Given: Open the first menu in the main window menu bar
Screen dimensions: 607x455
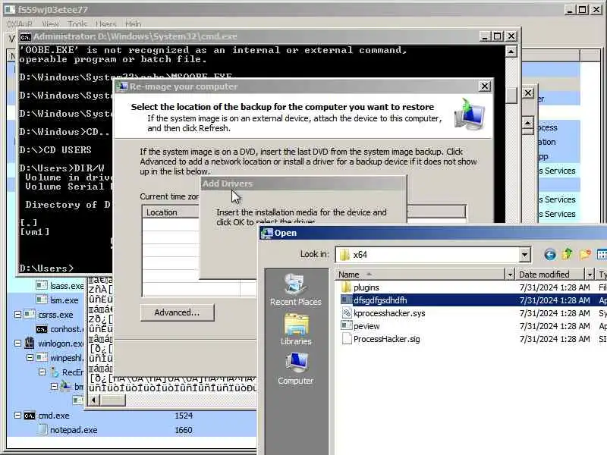Looking at the screenshot, I should click(x=20, y=24).
